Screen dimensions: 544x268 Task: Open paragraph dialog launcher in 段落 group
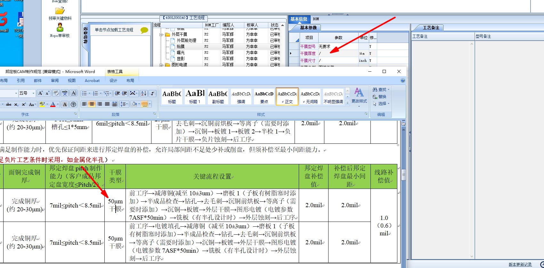(x=154, y=114)
